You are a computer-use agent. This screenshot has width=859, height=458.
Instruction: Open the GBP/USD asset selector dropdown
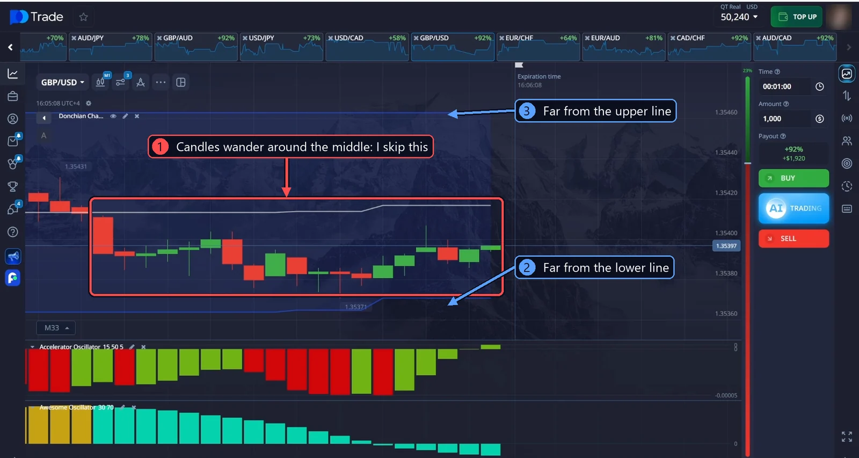(x=62, y=82)
